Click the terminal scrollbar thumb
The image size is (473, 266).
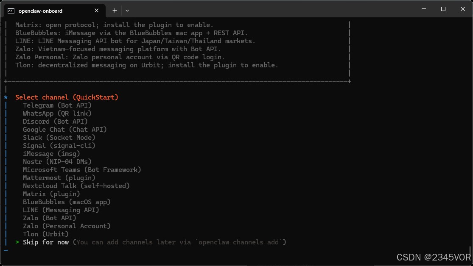[x=470, y=251]
